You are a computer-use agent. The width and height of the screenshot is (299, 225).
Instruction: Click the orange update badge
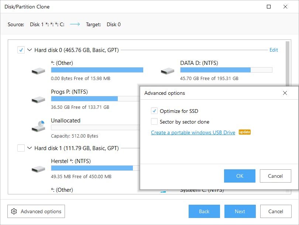pyautogui.click(x=245, y=132)
